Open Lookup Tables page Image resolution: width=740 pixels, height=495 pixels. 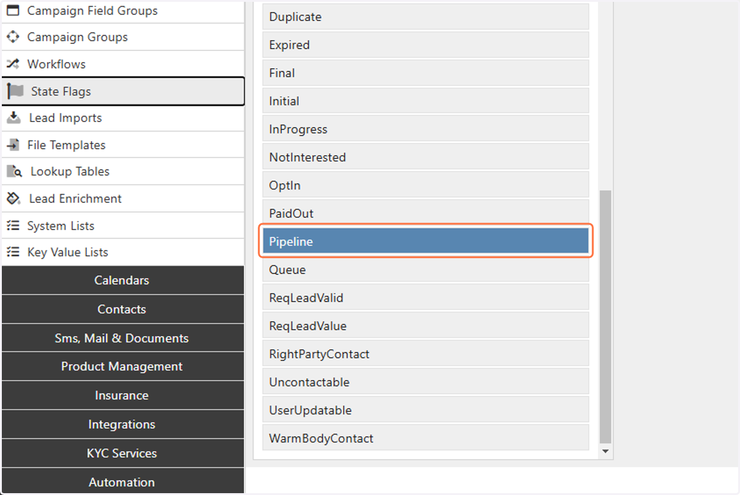123,171
